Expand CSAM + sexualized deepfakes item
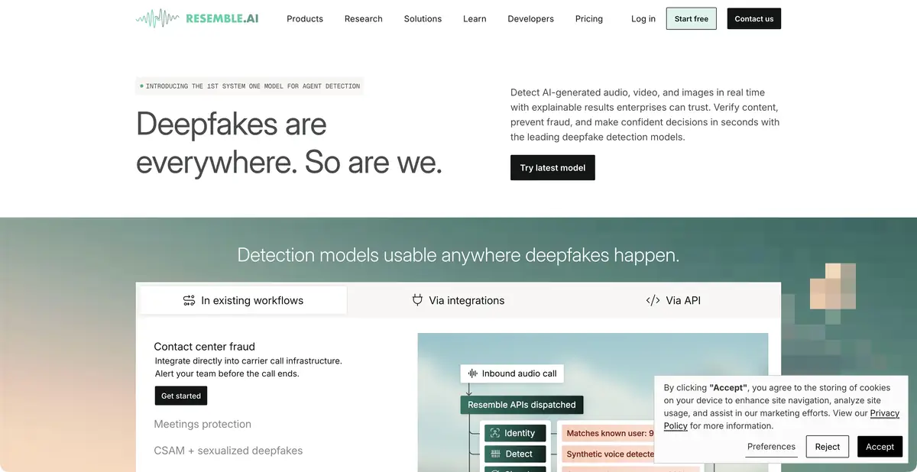 (x=228, y=451)
